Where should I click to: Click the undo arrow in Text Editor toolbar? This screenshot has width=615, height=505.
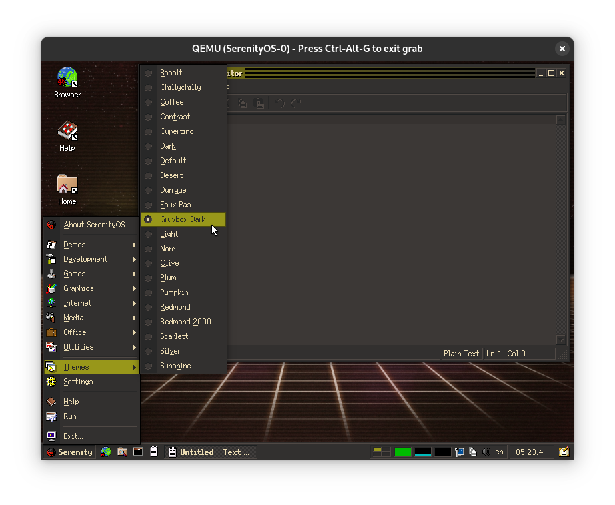[x=279, y=103]
